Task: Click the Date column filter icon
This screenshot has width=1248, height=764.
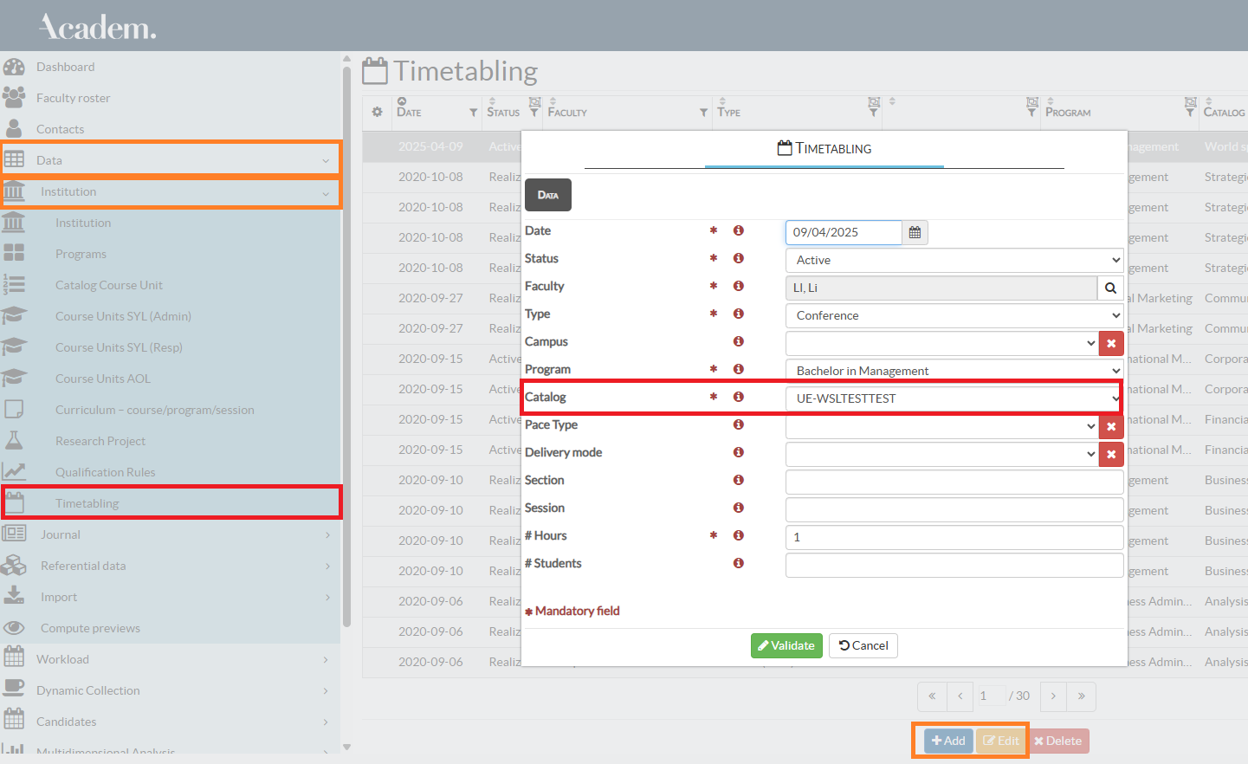Action: 473,113
